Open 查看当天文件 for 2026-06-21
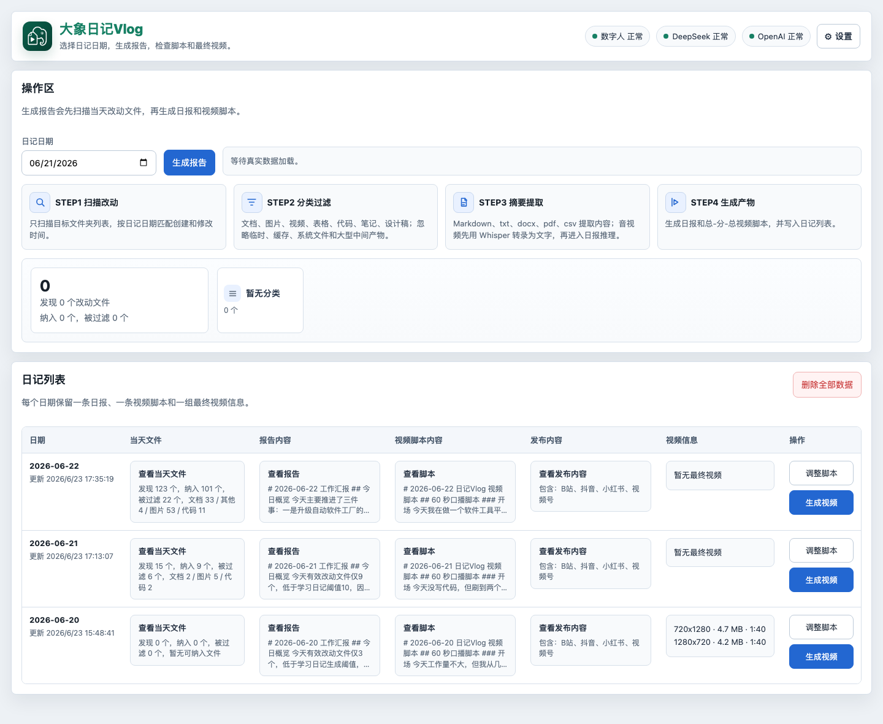Screen dimensions: 883x724 pyautogui.click(x=187, y=569)
